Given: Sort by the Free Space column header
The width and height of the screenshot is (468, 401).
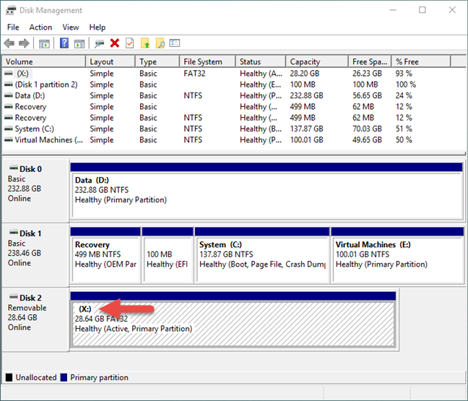Looking at the screenshot, I should pyautogui.click(x=370, y=61).
